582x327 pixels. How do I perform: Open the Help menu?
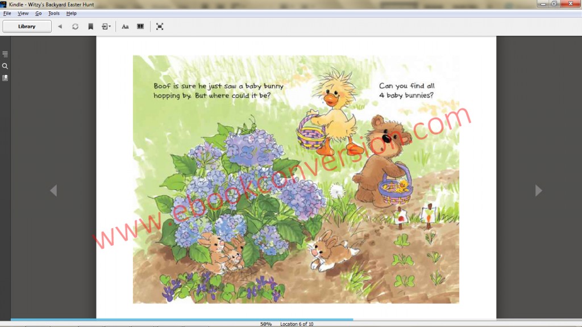pos(71,14)
